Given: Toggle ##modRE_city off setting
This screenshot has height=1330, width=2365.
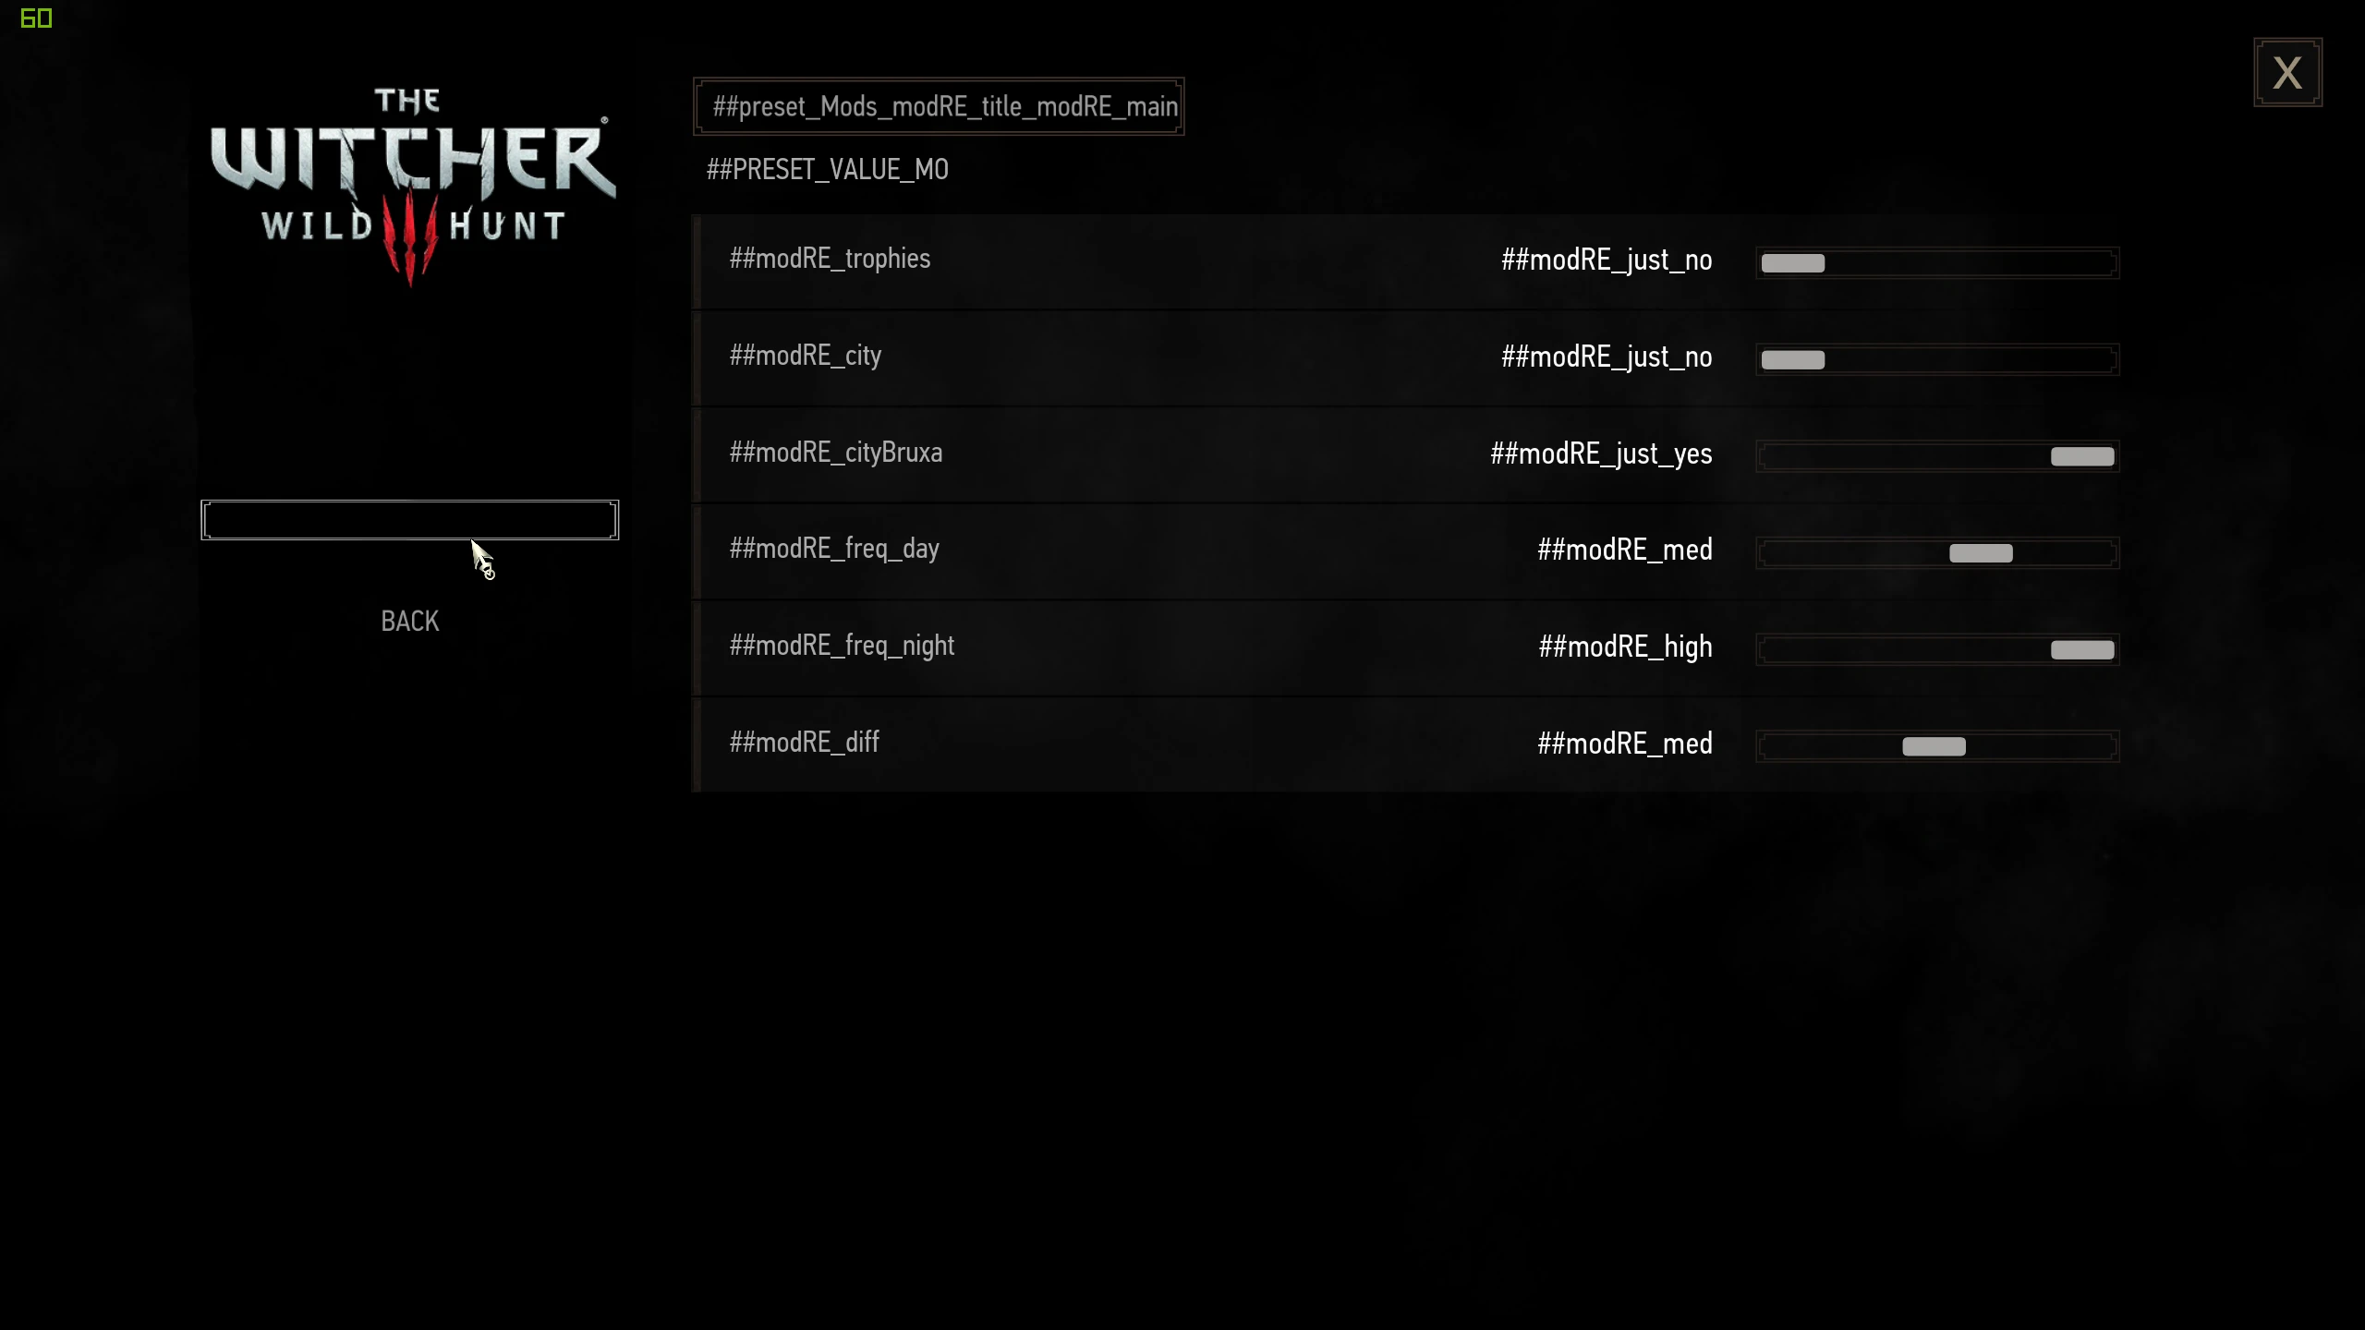Looking at the screenshot, I should pos(1793,359).
